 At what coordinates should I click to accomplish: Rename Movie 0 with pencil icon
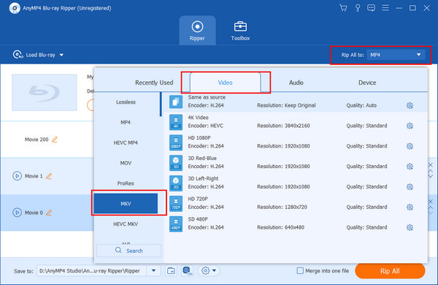click(x=49, y=213)
